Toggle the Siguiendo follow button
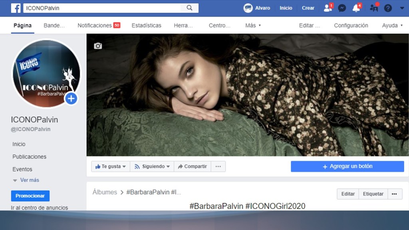Screen dimensions: 409x230 click(x=152, y=167)
